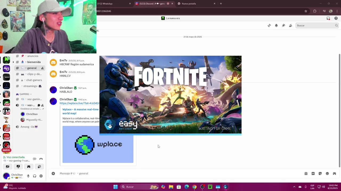Show pinned messages pin icon

[x=283, y=25]
